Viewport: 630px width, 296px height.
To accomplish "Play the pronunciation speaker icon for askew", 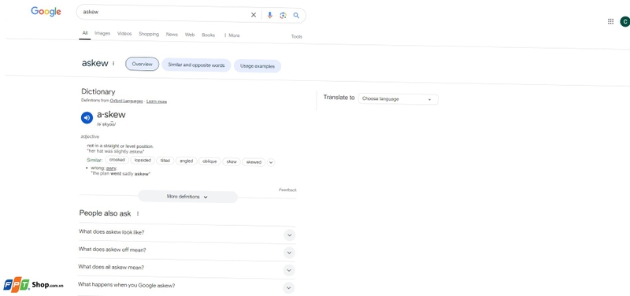I will pos(87,117).
